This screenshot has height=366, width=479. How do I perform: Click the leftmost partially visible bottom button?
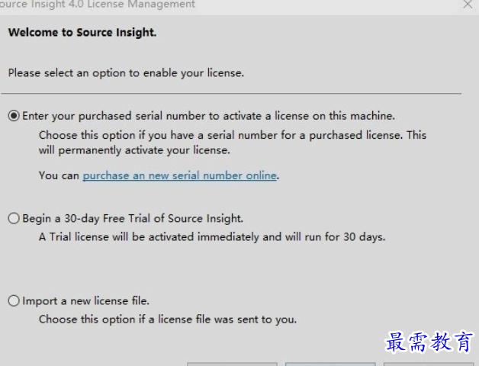tap(232, 364)
